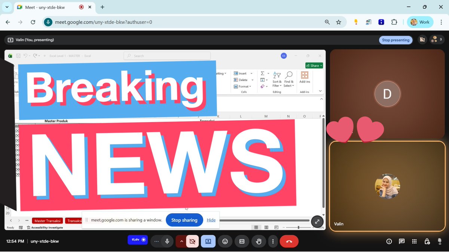
Task: Click the KK account avatar in Excel
Action: pyautogui.click(x=284, y=56)
